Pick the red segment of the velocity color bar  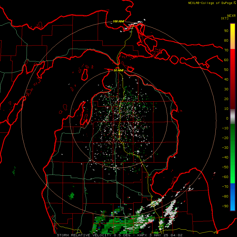tap(233, 79)
